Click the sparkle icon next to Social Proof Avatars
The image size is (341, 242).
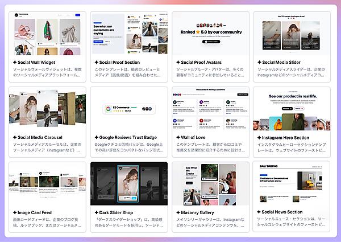tap(178, 62)
